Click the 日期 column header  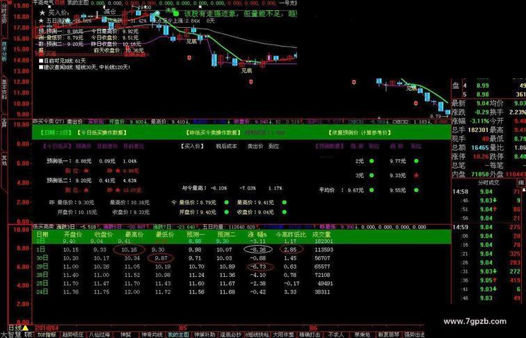[x=42, y=235]
